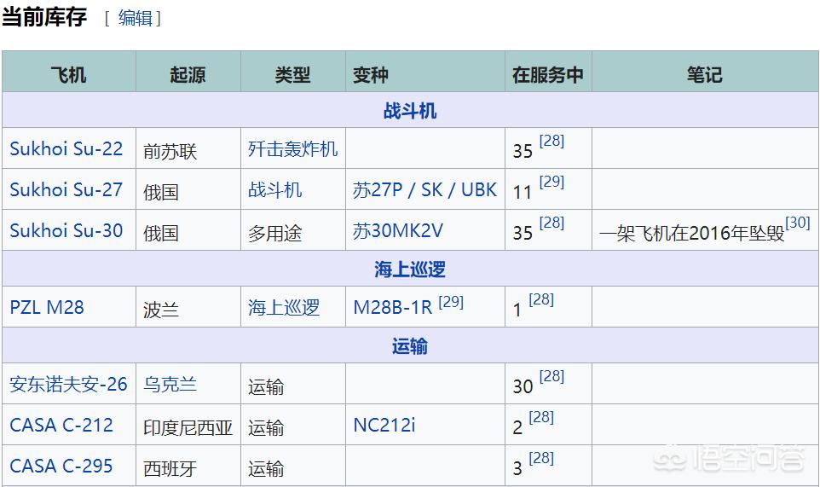Open the 海上巡逻 section heading link
The image size is (820, 487).
point(410,269)
